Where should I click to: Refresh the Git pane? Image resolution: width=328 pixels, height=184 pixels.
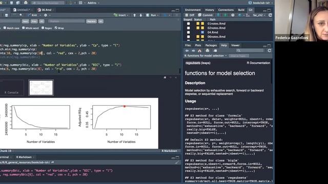pyautogui.click(x=270, y=15)
